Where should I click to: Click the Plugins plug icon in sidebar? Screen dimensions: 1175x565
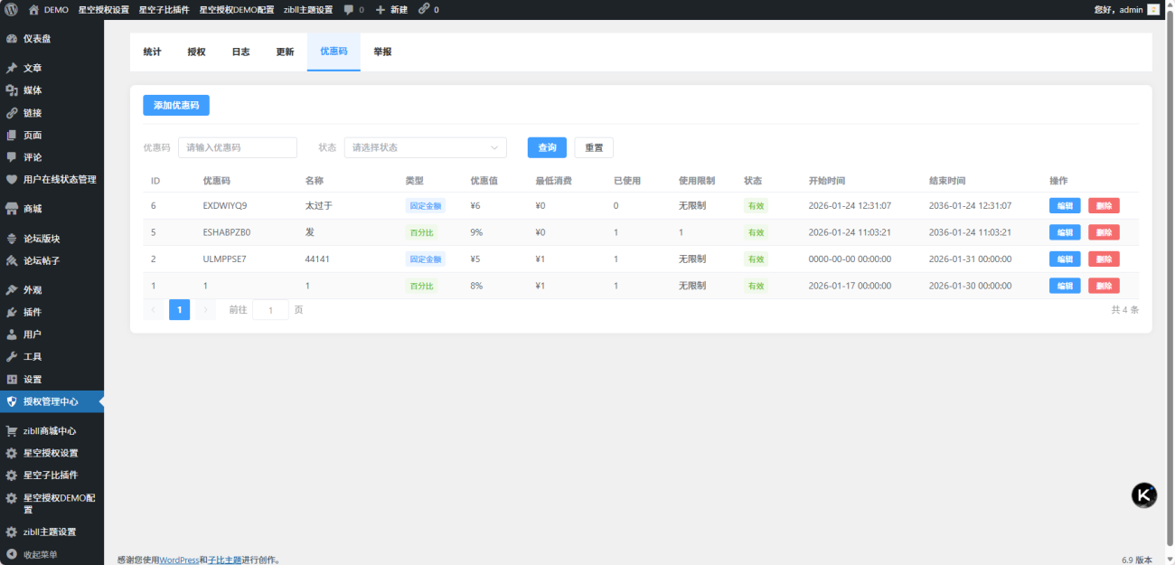[x=12, y=313]
